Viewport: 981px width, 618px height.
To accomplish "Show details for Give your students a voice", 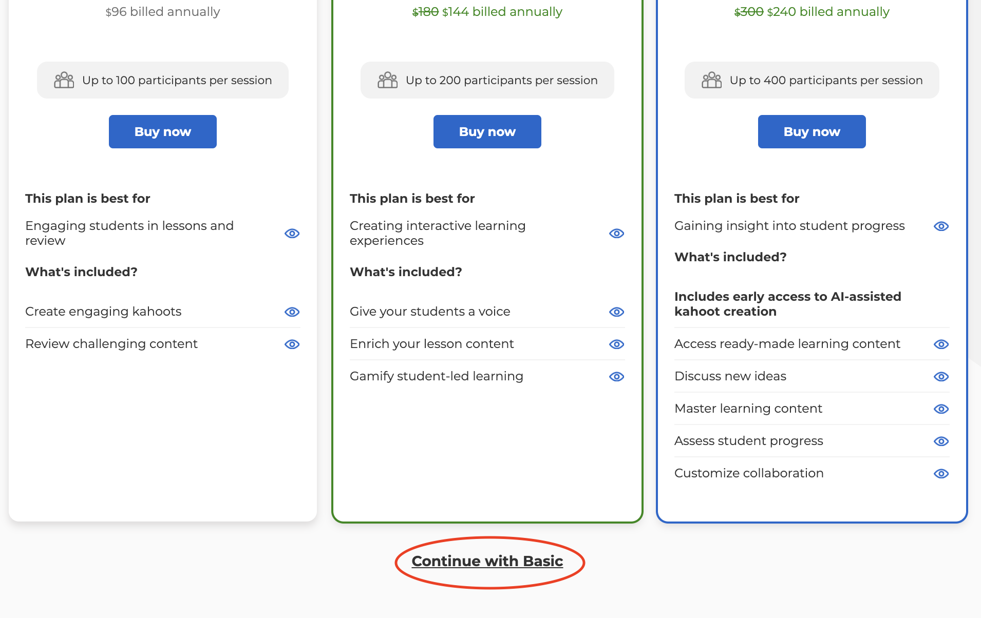I will tap(616, 312).
